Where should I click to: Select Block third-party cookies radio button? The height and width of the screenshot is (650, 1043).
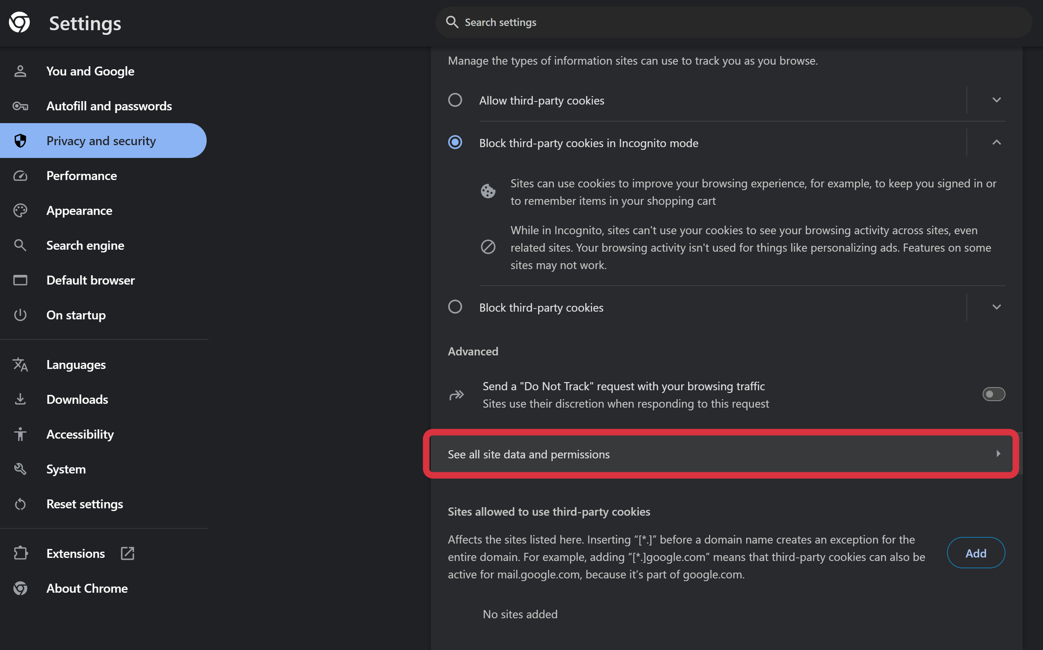(455, 307)
